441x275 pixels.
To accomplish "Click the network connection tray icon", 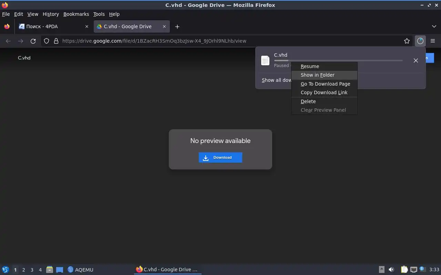I will pyautogui.click(x=414, y=269).
